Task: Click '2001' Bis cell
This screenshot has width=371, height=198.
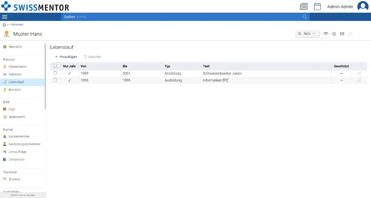Action: point(126,73)
